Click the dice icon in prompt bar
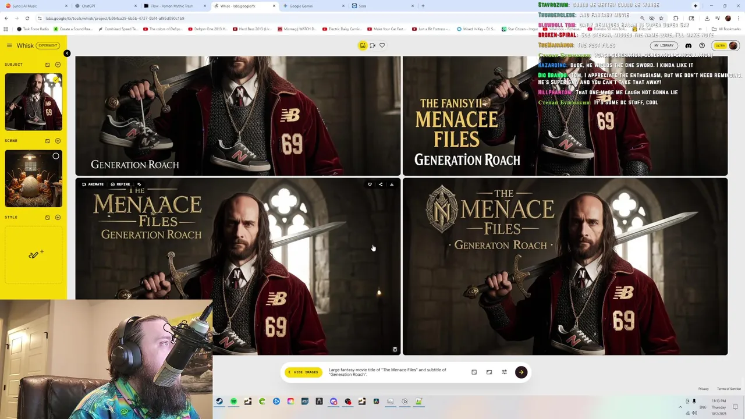 (x=474, y=372)
